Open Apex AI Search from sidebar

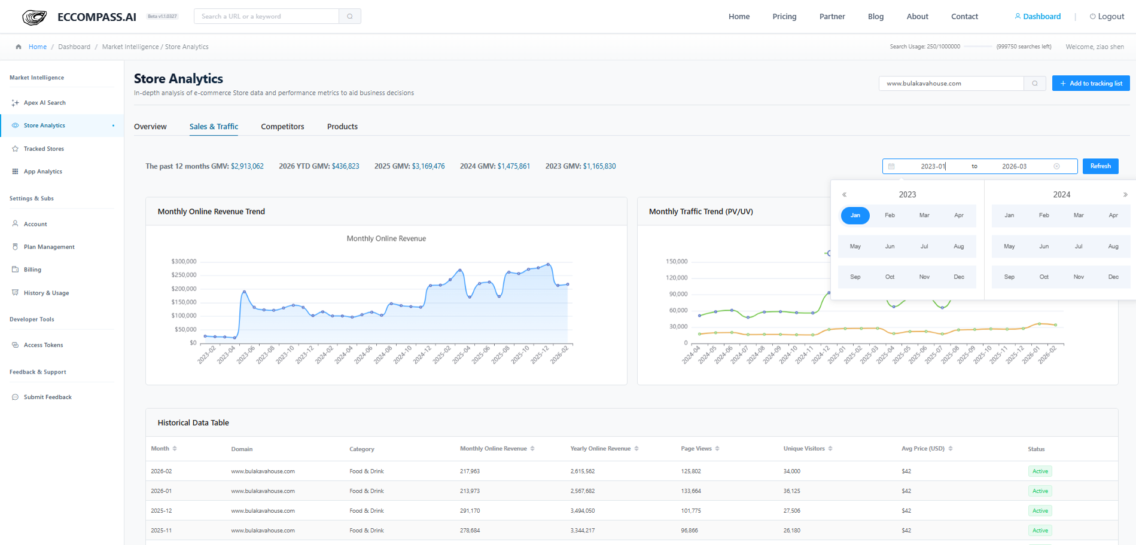pyautogui.click(x=44, y=103)
